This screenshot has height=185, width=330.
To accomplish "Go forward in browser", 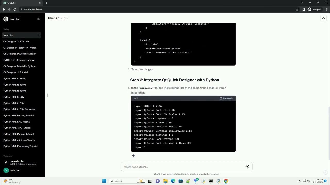I will [9, 10].
